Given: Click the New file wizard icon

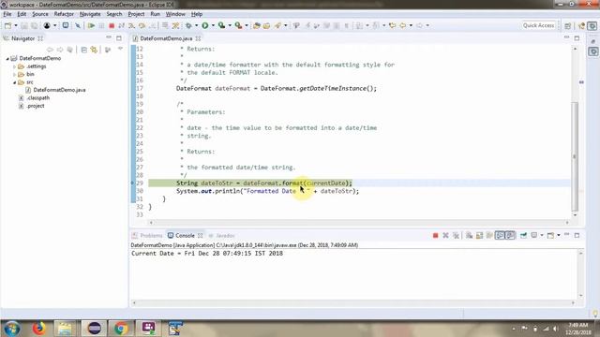Looking at the screenshot, I should [x=7, y=25].
